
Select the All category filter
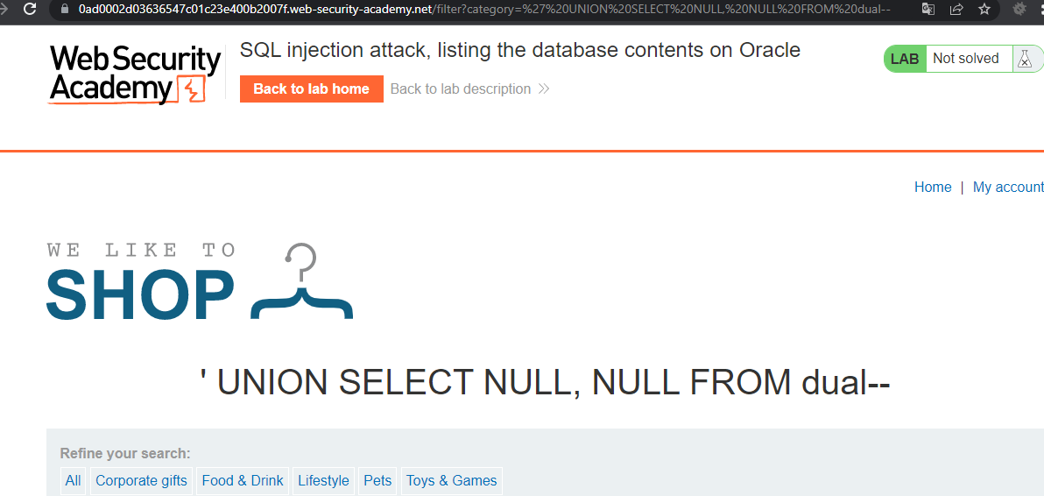point(74,480)
